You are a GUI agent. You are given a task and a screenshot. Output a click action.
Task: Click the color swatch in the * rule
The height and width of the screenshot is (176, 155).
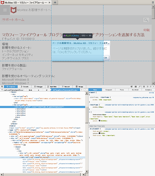tap(99, 121)
